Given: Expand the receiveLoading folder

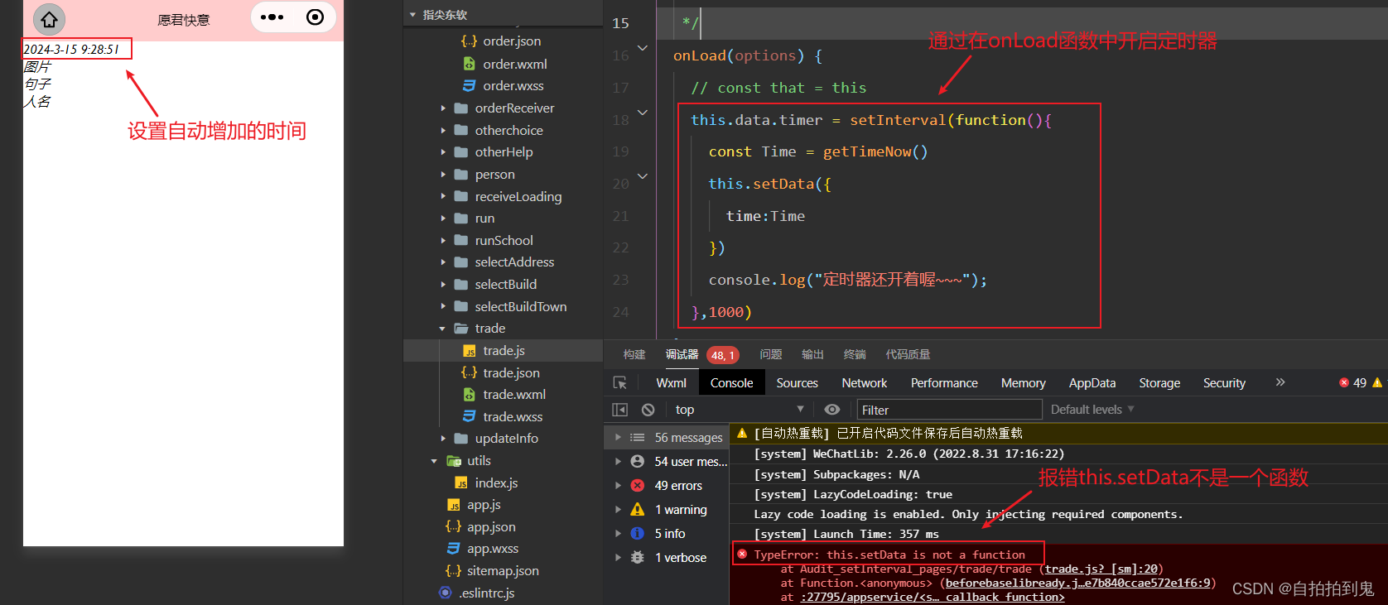Looking at the screenshot, I should (443, 197).
